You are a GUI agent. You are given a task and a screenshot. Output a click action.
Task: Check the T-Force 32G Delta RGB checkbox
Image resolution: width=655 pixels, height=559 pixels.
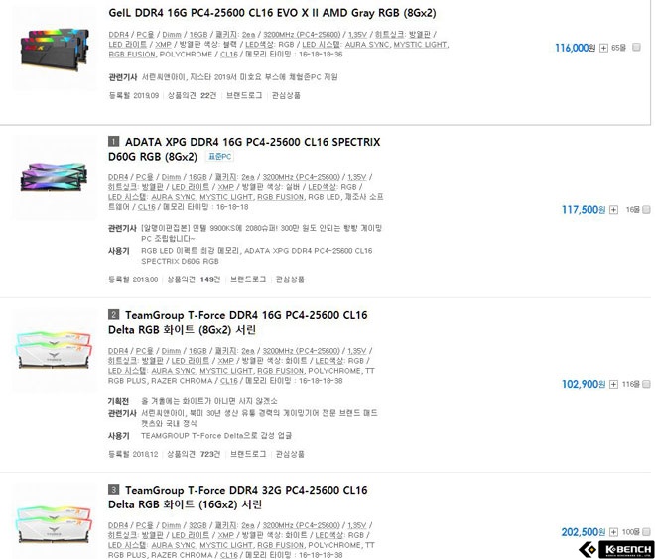tap(646, 532)
